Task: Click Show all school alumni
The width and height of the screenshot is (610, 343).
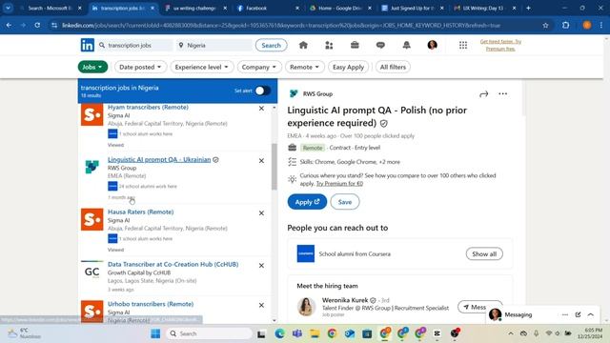Action: point(484,254)
